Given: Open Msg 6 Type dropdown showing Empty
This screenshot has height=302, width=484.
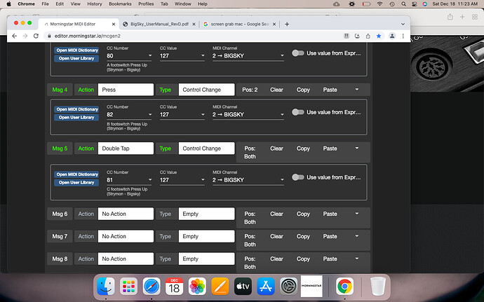Looking at the screenshot, I should tap(206, 214).
